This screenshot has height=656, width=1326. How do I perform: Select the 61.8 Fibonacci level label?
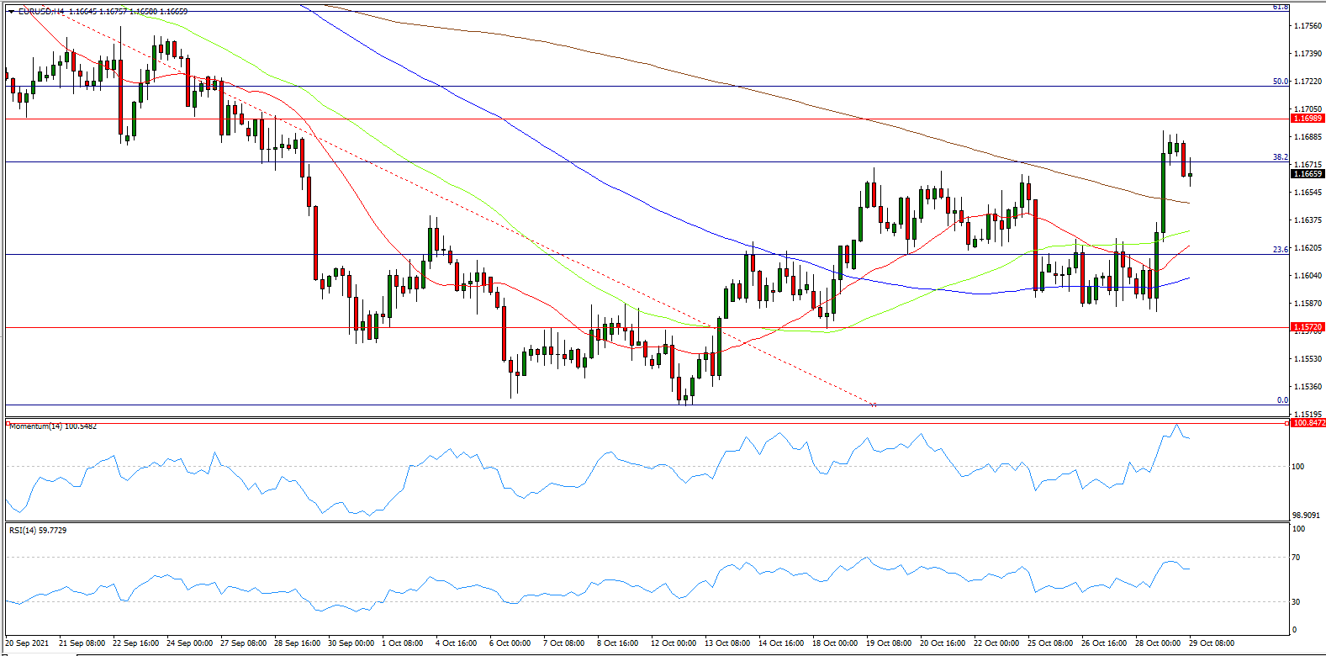point(1280,7)
